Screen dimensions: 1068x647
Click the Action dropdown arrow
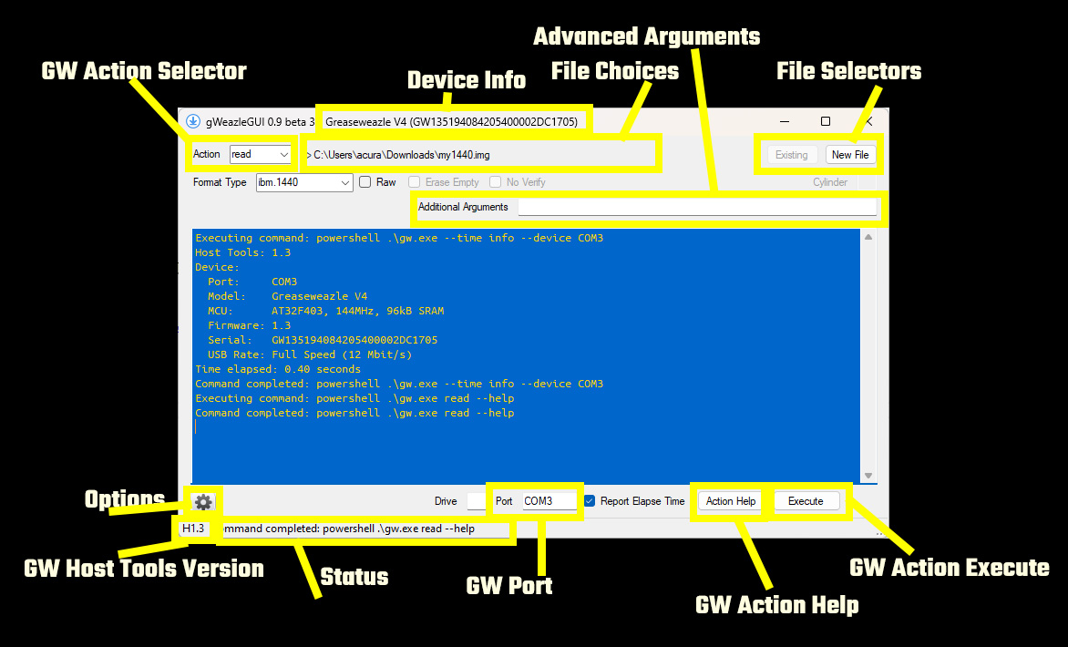[285, 154]
